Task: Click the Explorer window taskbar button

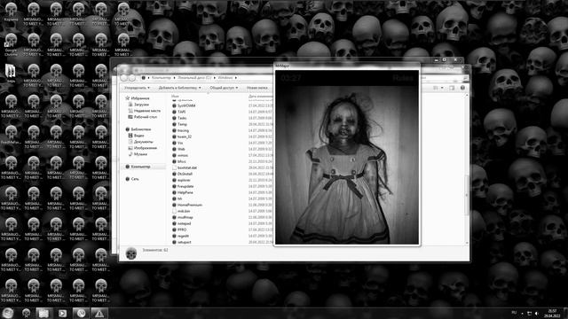Action: pos(43,313)
